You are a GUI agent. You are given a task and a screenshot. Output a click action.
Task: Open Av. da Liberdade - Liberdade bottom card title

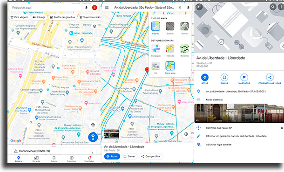click(124, 147)
